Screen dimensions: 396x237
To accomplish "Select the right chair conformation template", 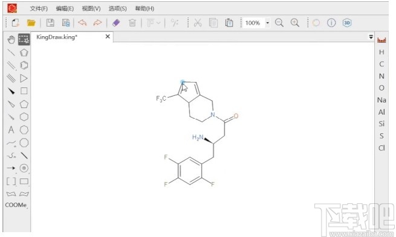I will [24, 194].
